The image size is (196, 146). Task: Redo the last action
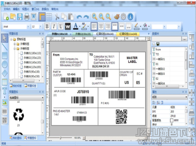coord(86,17)
